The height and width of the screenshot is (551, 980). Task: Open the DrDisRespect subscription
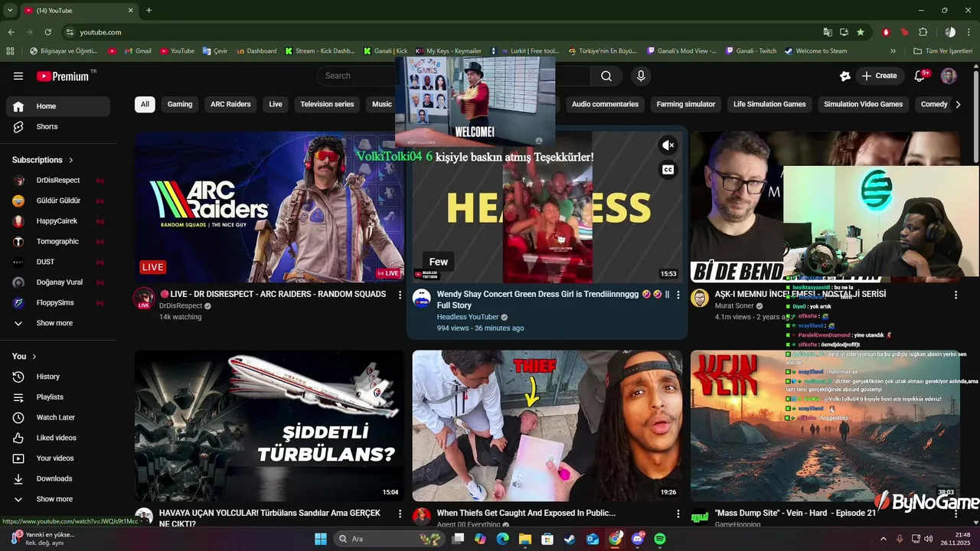click(x=58, y=181)
